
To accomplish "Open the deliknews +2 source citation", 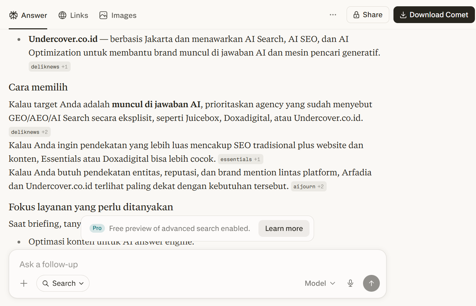I will pyautogui.click(x=30, y=132).
